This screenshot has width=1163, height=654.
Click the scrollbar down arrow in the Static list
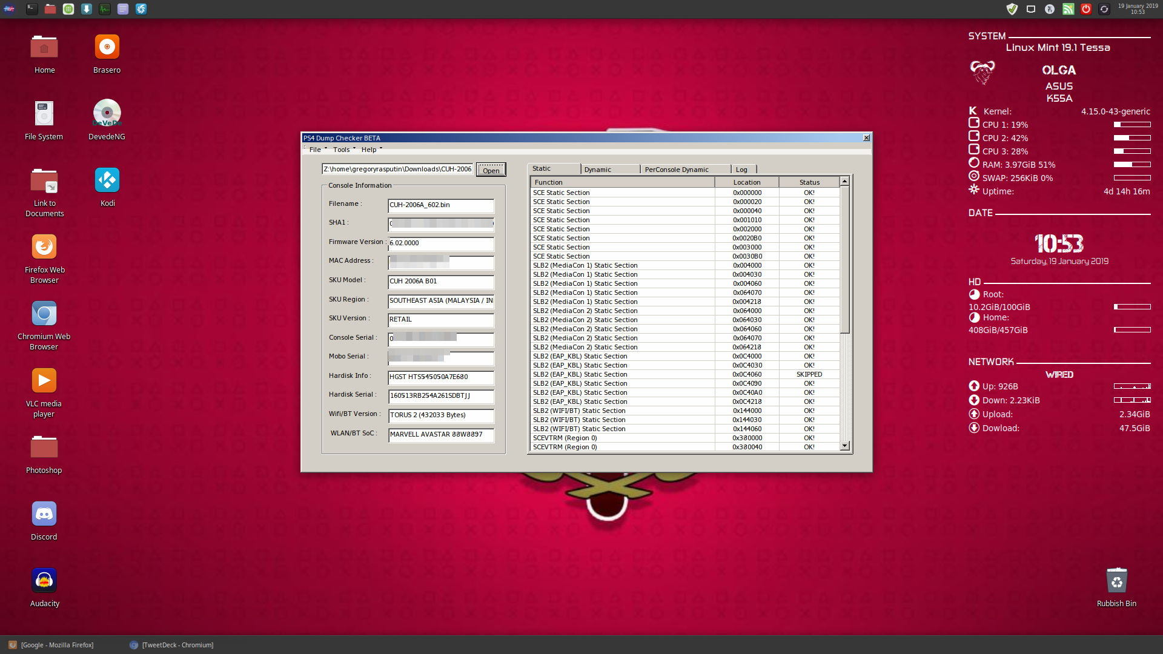click(x=844, y=446)
